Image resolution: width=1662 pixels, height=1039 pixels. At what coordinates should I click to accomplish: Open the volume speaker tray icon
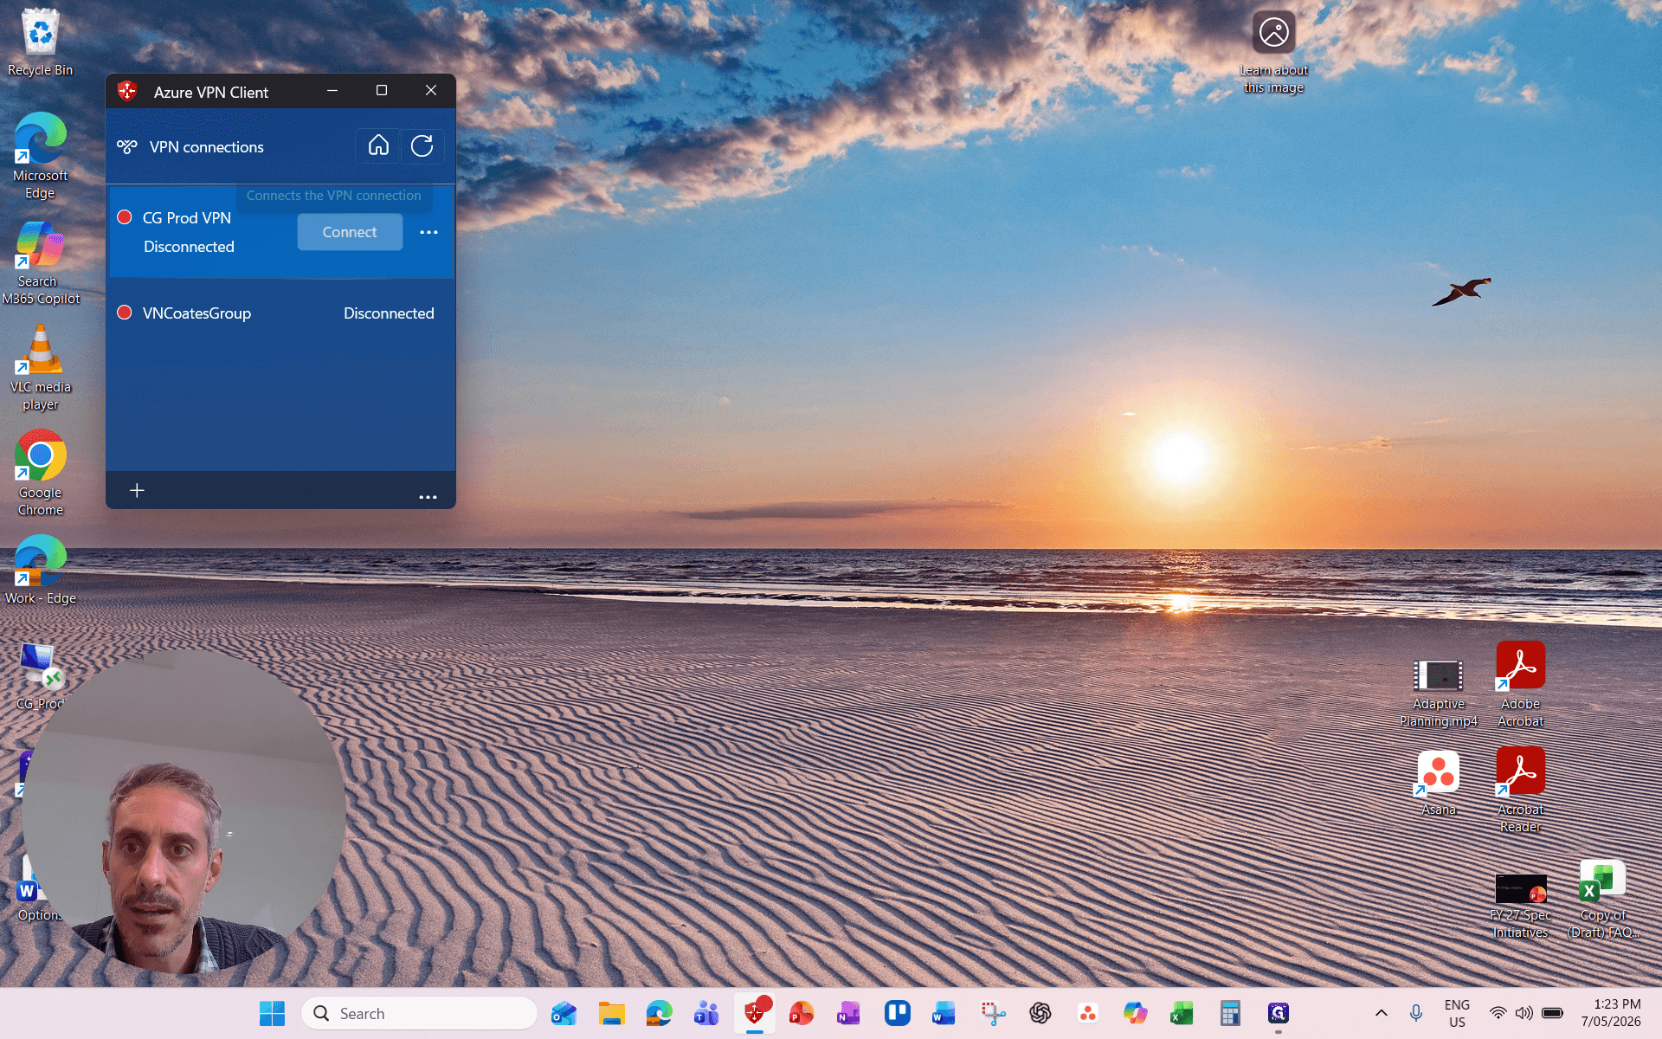1524,1013
